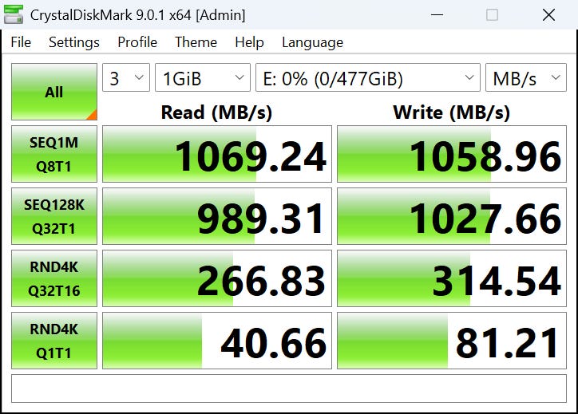Click the RND4K Q32T16 write result 314.54
Screen dimensions: 578x414
point(452,278)
